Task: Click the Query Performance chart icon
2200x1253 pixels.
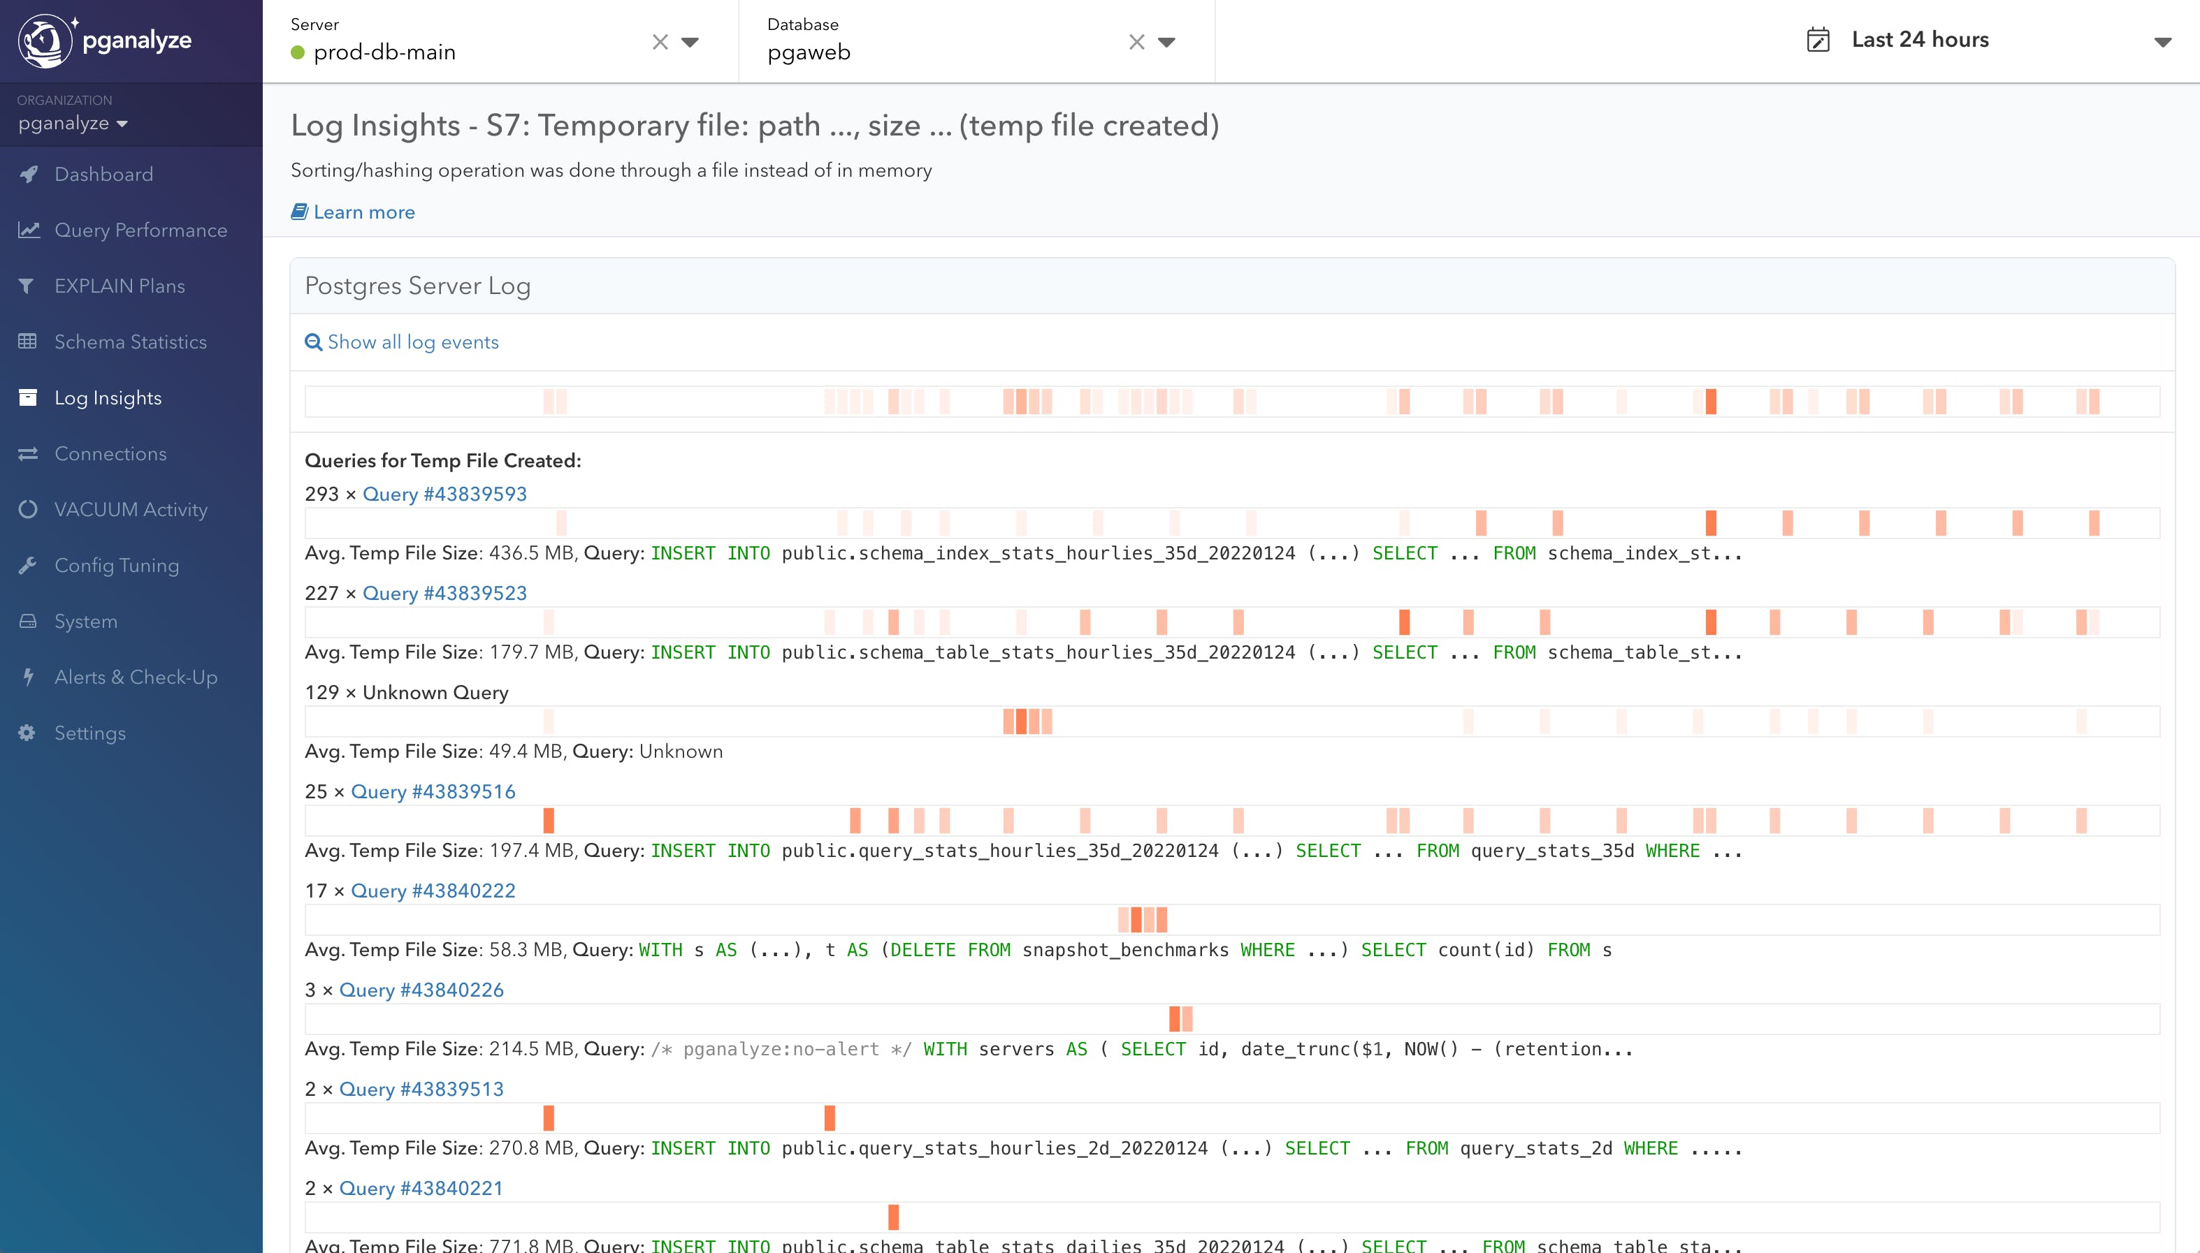Action: 29,230
